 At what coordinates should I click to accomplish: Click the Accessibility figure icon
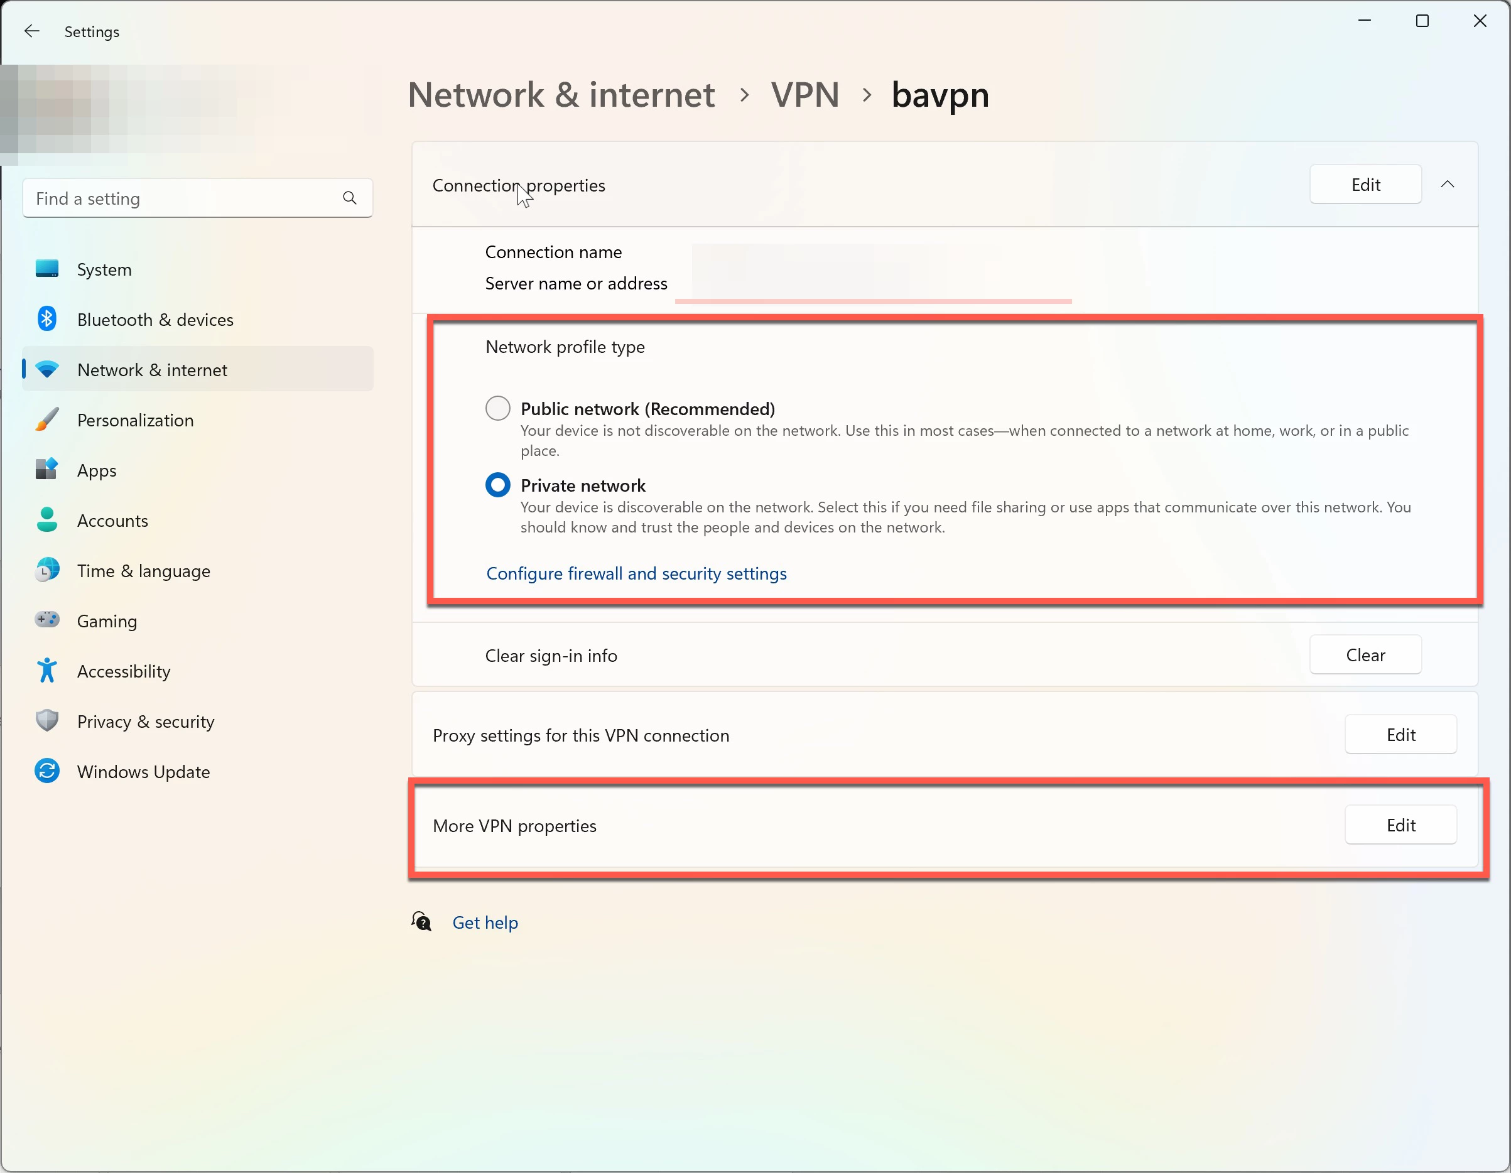coord(47,671)
